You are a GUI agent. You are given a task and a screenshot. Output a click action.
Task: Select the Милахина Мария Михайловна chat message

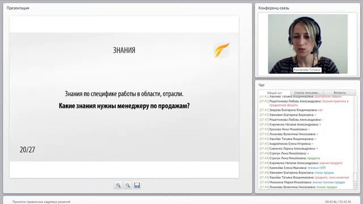click(302, 182)
